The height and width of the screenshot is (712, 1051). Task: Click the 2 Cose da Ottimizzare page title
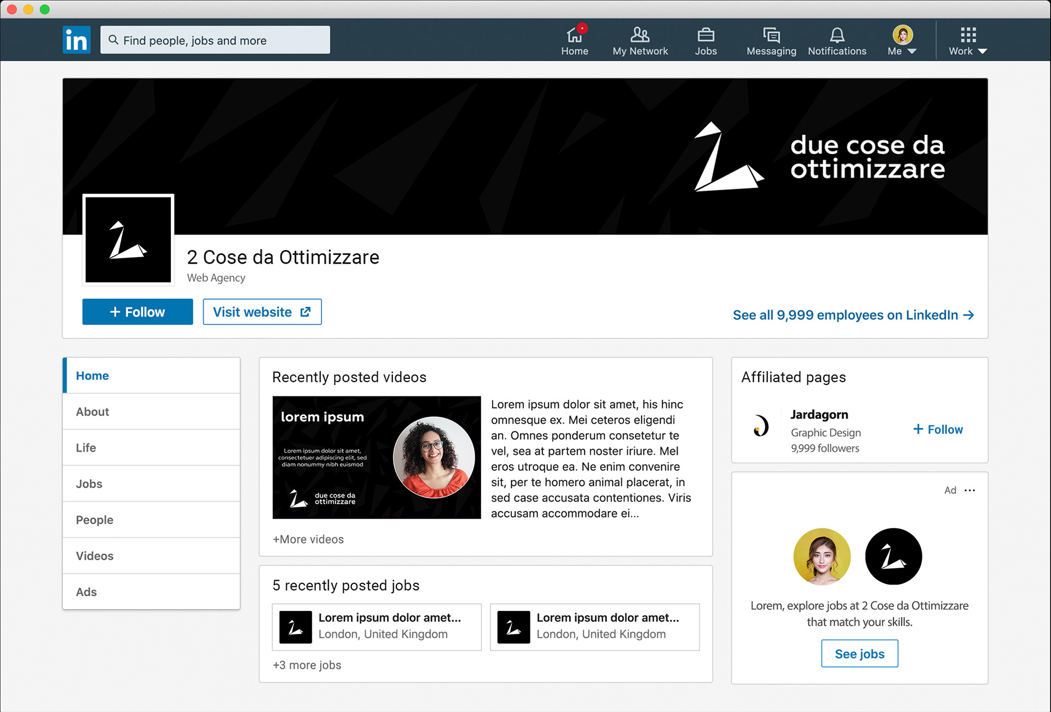(283, 257)
